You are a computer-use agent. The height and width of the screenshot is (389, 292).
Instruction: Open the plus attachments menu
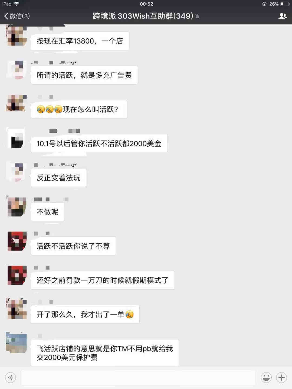click(281, 377)
